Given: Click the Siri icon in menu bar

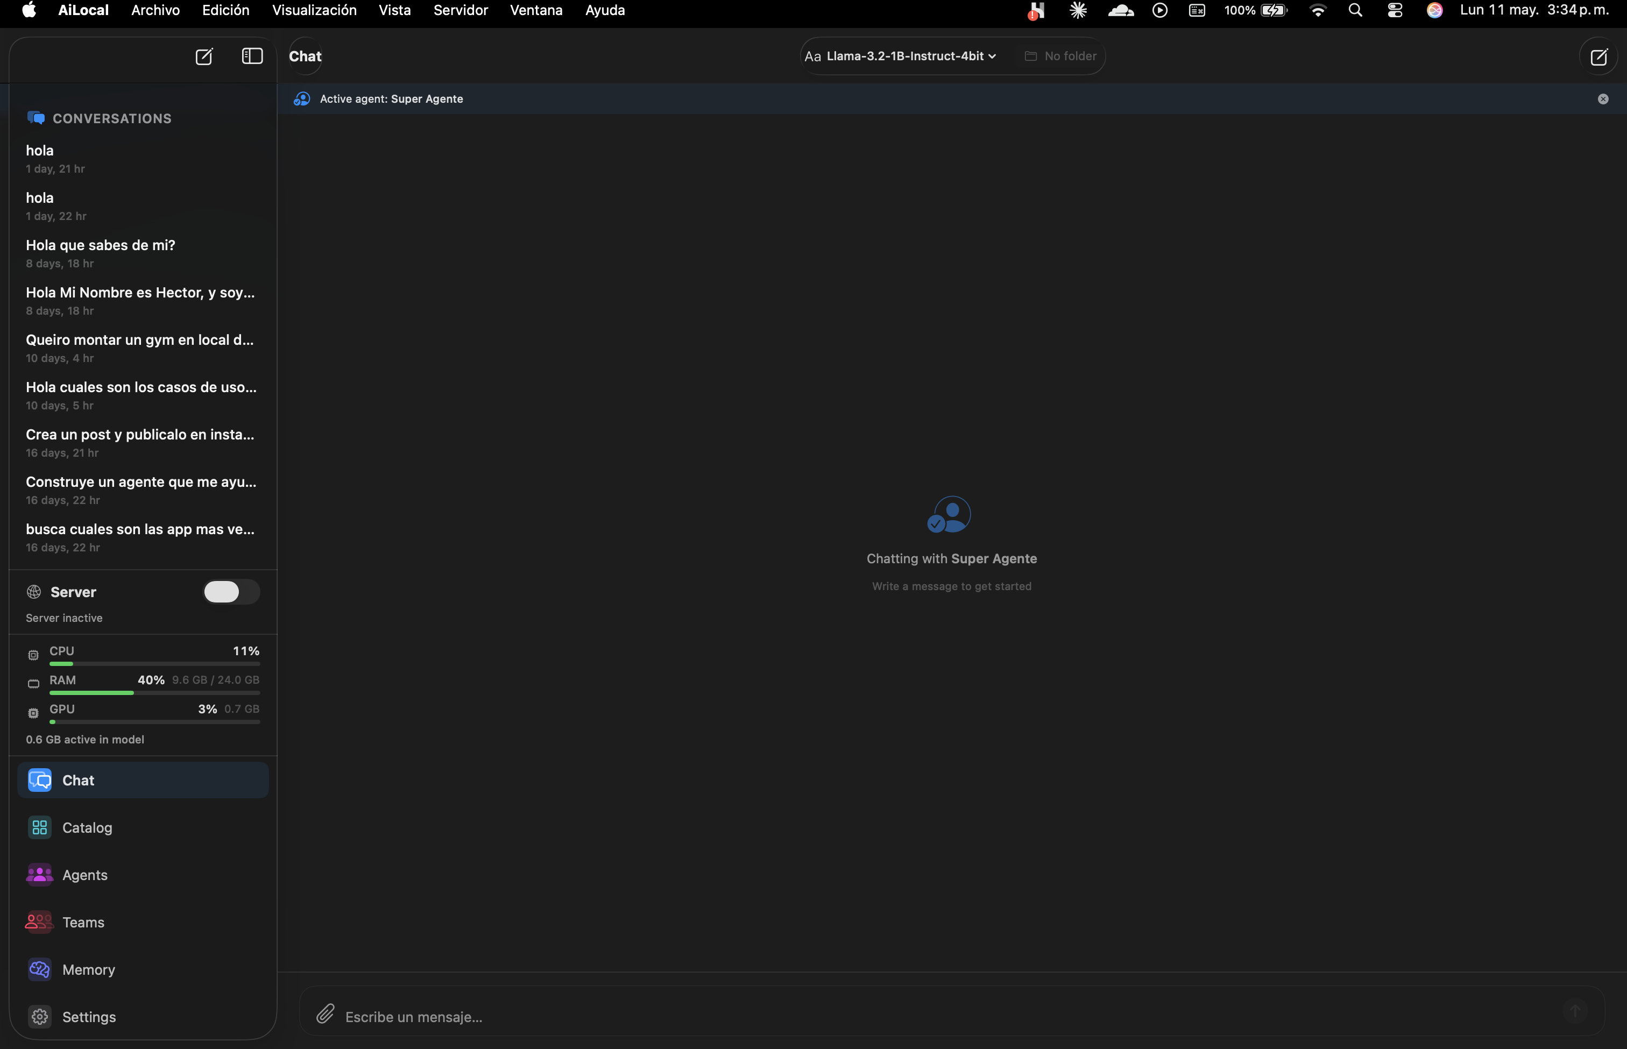Looking at the screenshot, I should coord(1434,10).
